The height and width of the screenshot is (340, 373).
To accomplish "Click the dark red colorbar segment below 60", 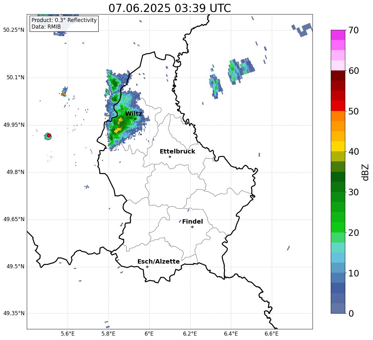I will coord(338,75).
